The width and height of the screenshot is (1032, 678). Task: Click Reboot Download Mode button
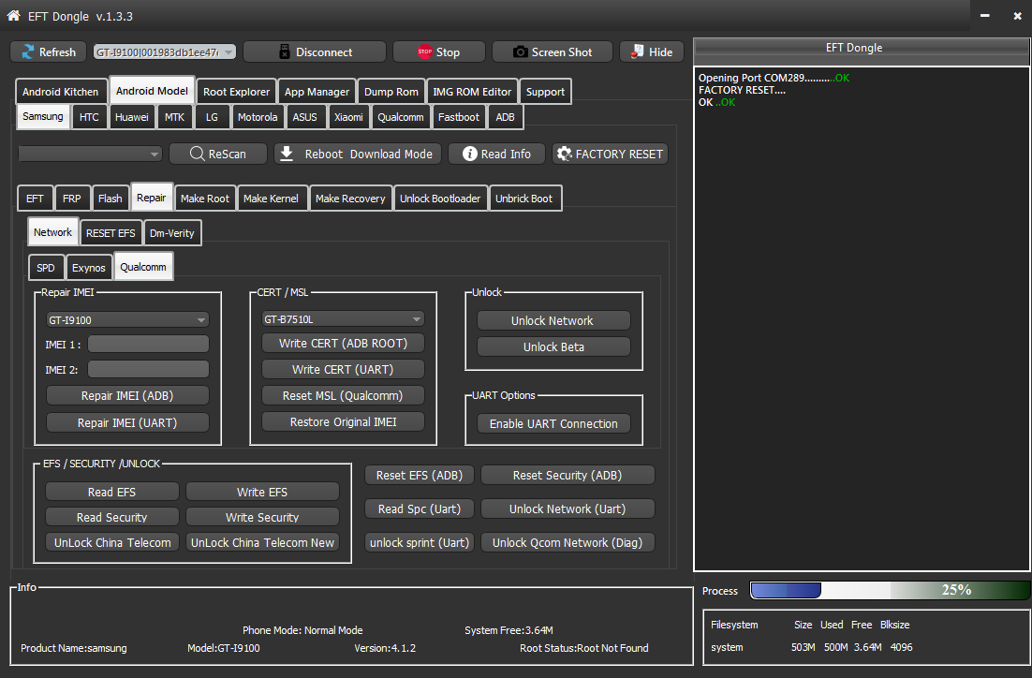point(358,154)
